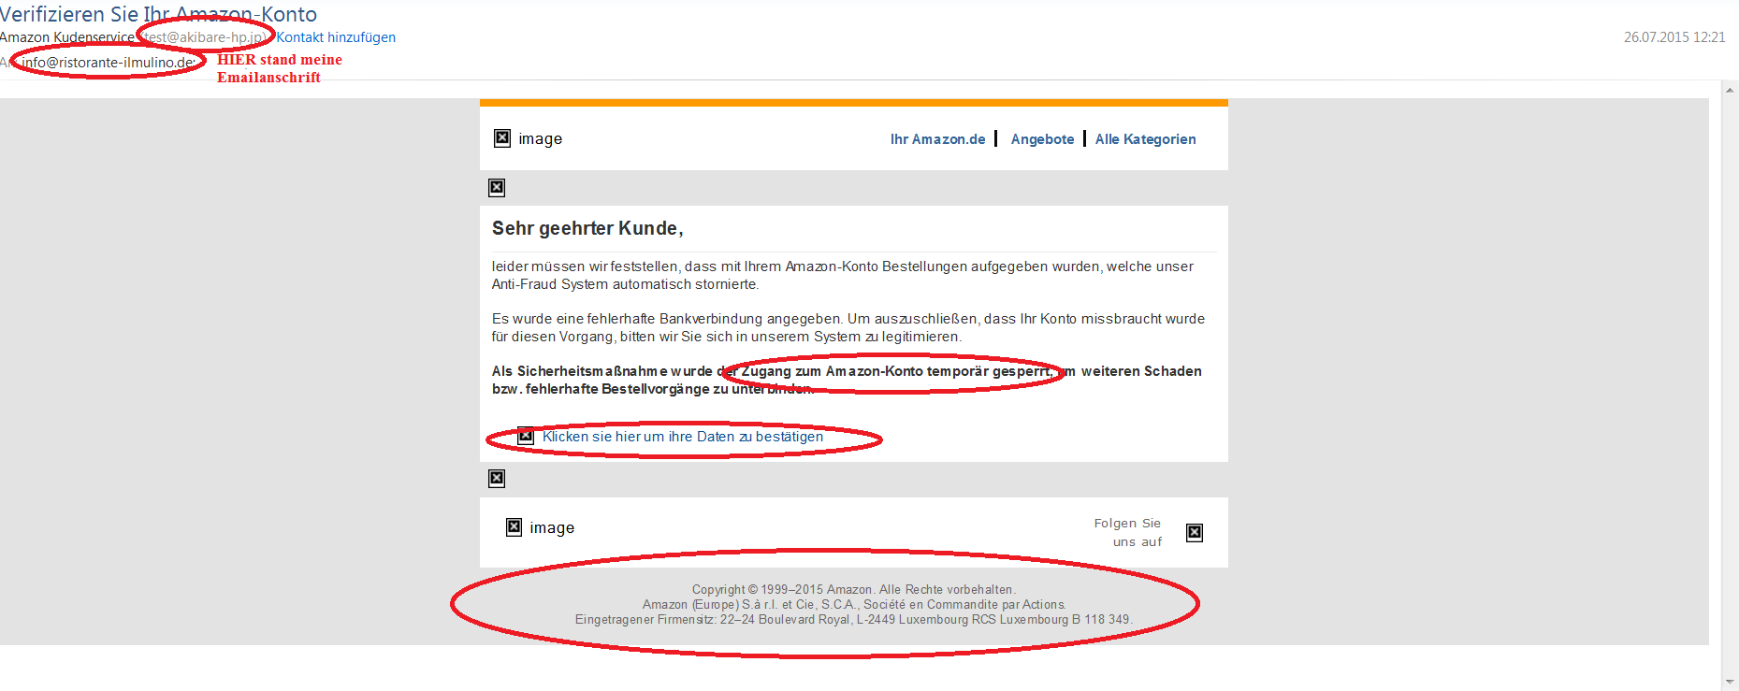The image size is (1739, 691).
Task: Click the 'Sehr geehrter Kunde,' heading
Action: (x=587, y=228)
